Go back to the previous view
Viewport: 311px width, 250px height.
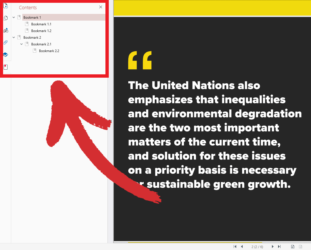point(293,247)
